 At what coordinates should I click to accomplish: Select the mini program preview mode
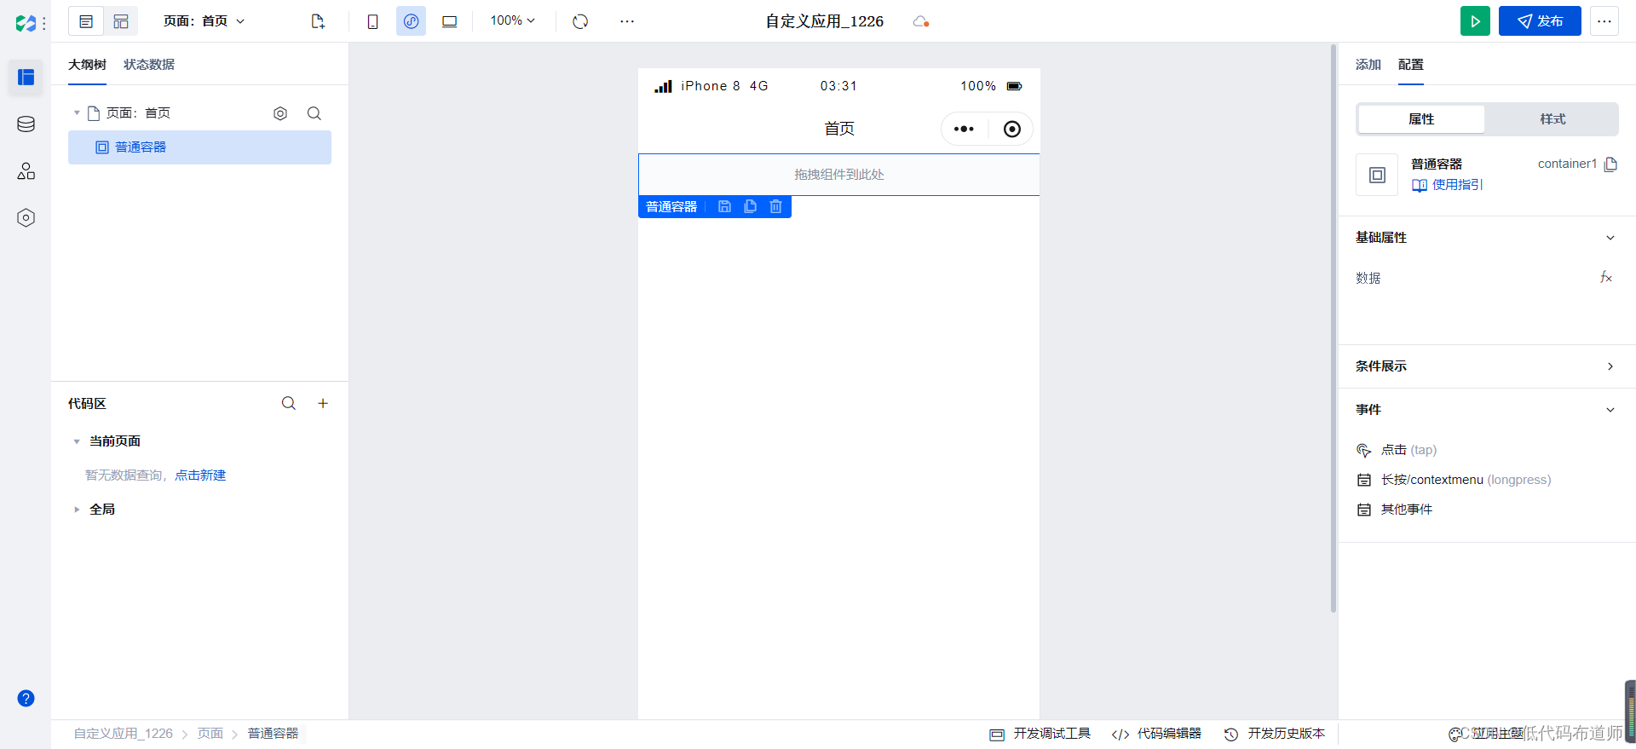(411, 21)
